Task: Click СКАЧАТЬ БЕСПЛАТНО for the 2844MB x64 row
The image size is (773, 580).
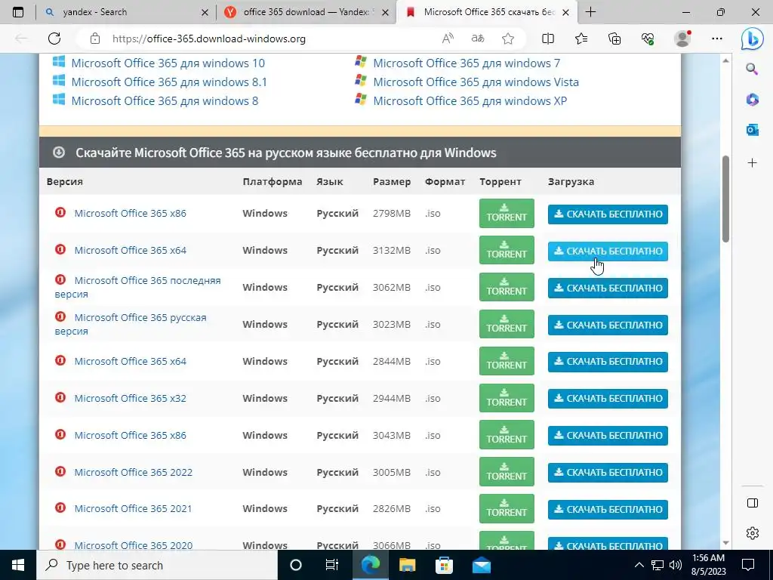Action: 608,362
